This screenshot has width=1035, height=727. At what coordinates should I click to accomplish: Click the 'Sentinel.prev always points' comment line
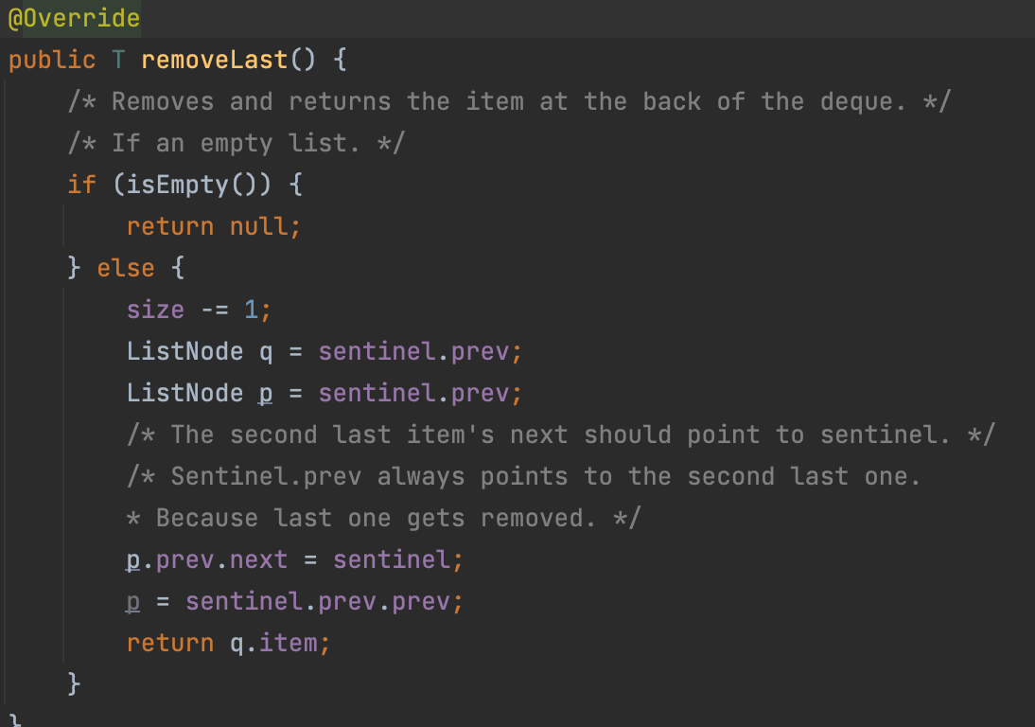tap(523, 476)
